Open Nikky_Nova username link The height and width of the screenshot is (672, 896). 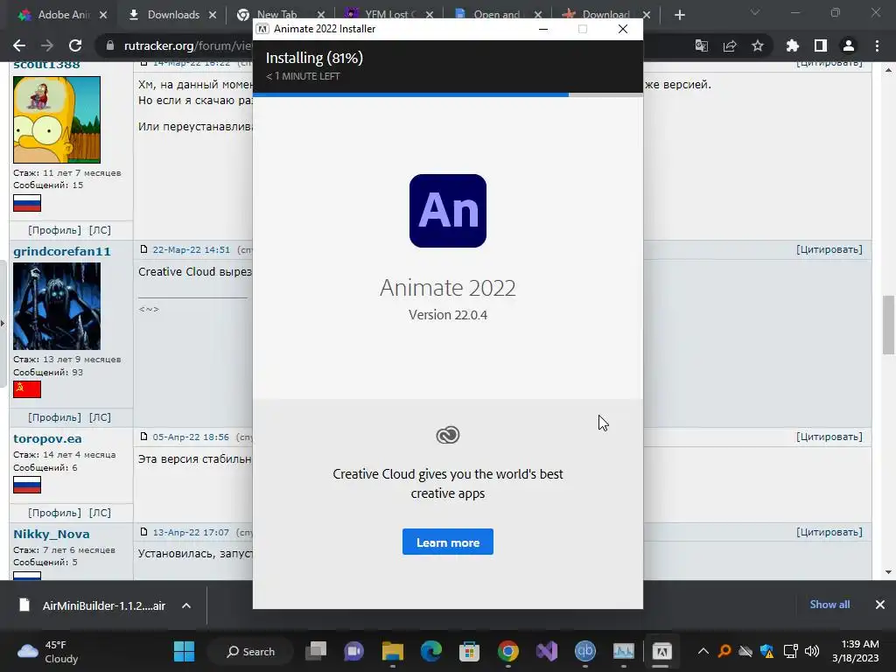click(52, 534)
